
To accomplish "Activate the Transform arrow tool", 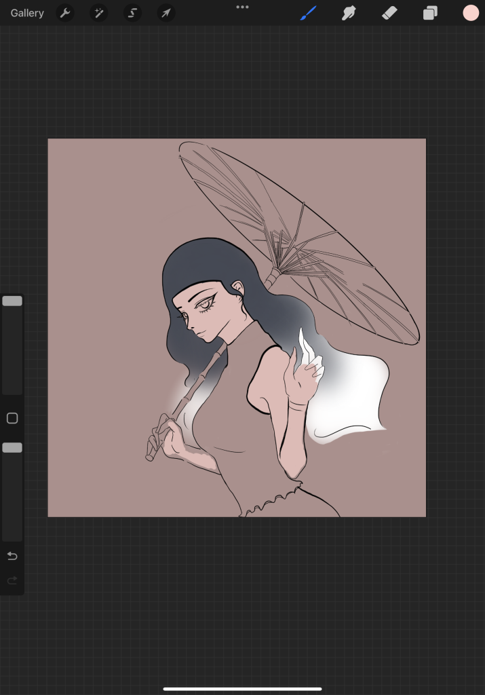I will pos(166,13).
